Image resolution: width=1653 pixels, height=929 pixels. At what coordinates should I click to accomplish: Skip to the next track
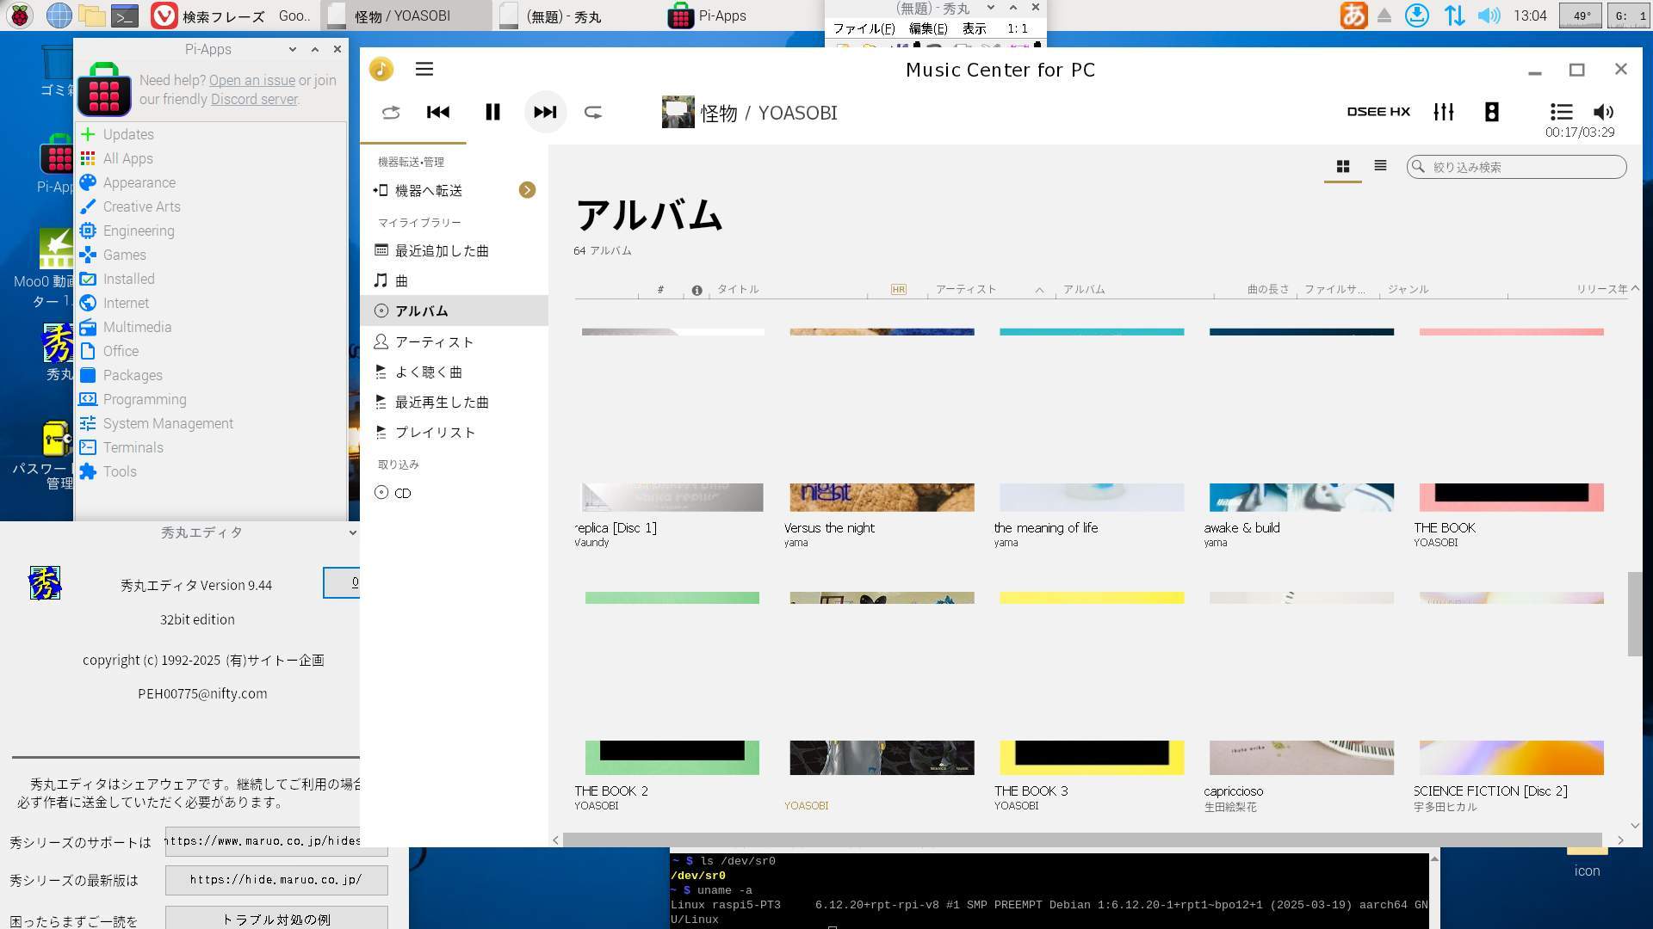tap(545, 112)
